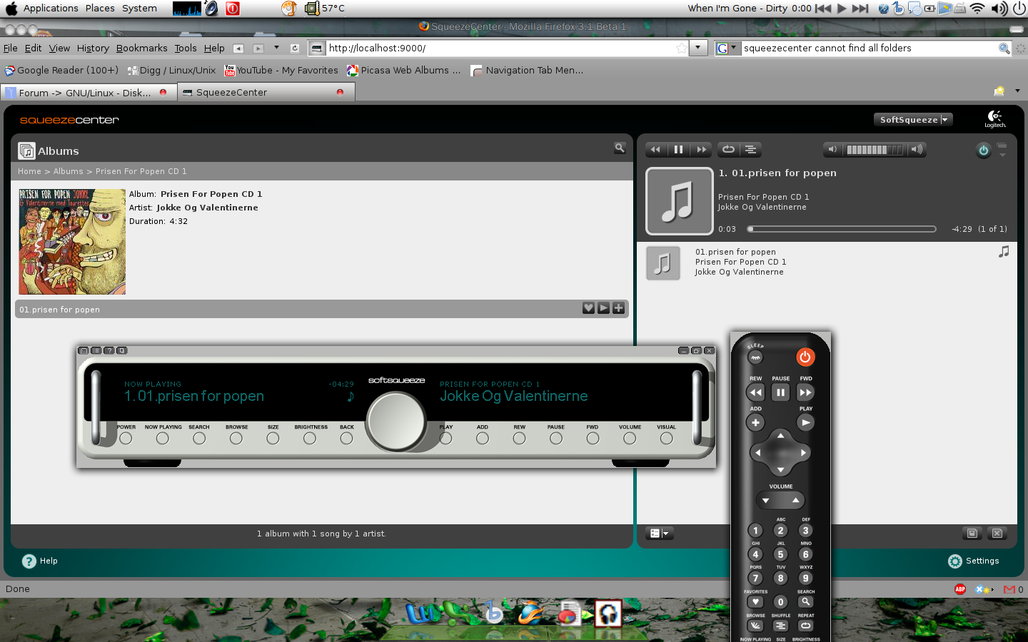The width and height of the screenshot is (1028, 642).
Task: Click SEARCH button on SoftSqueeze front panel
Action: click(199, 439)
